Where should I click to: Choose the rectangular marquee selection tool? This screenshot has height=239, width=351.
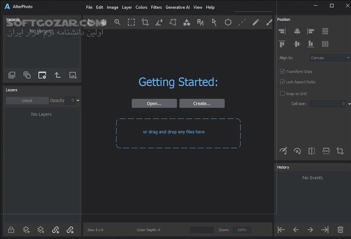(131, 22)
